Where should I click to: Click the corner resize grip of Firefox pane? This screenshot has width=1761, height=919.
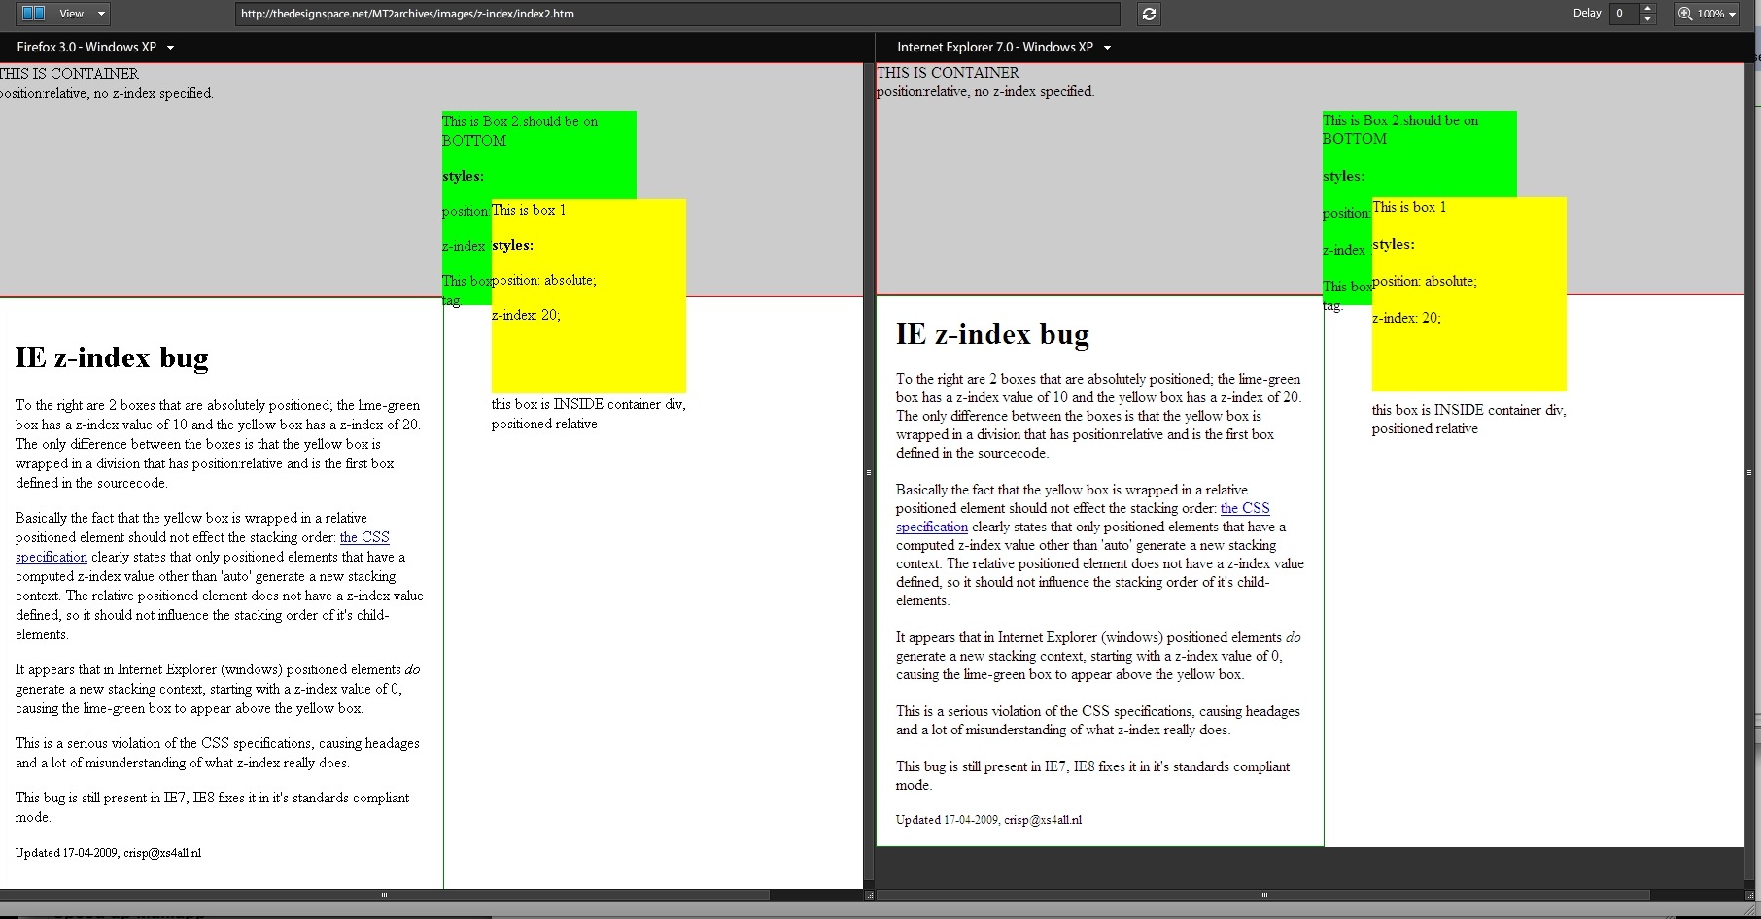(x=869, y=895)
